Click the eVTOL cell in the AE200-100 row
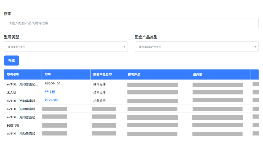 (x=23, y=84)
